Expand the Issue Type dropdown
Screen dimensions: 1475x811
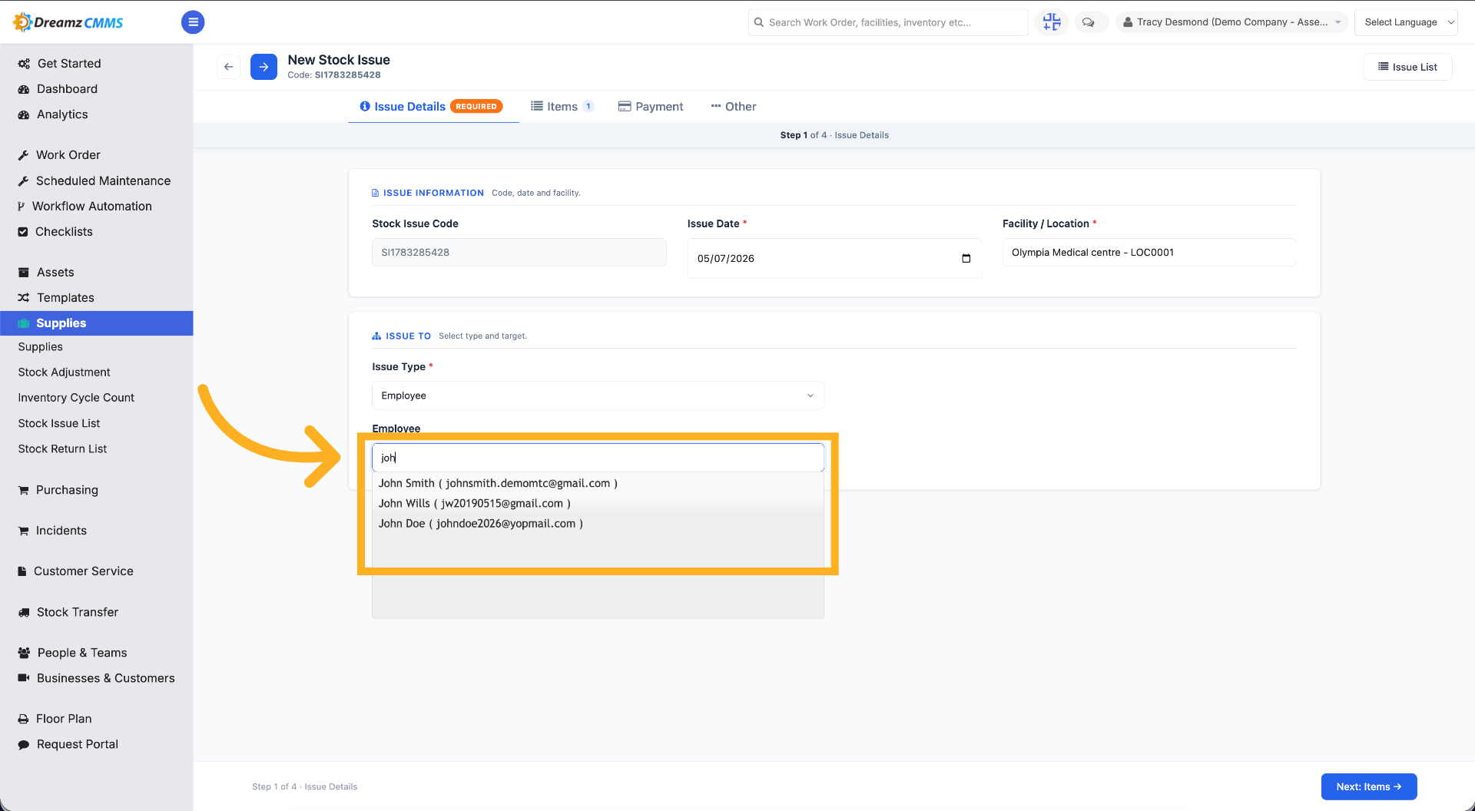pyautogui.click(x=598, y=396)
